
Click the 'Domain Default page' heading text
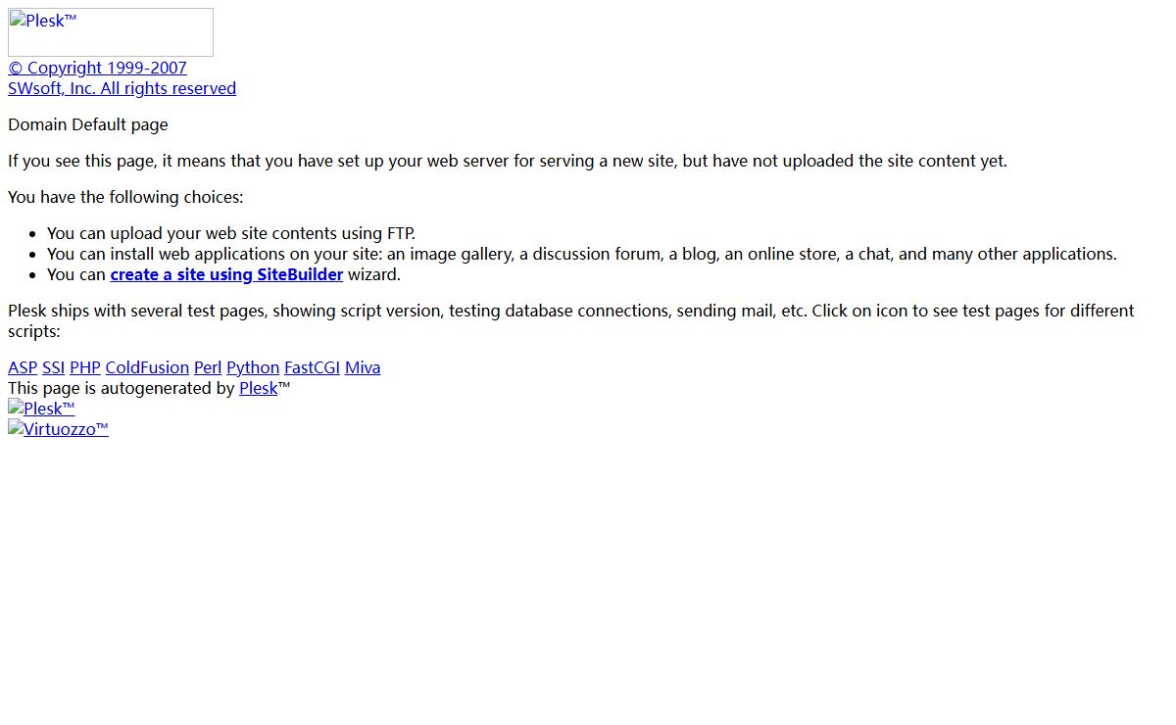click(88, 124)
